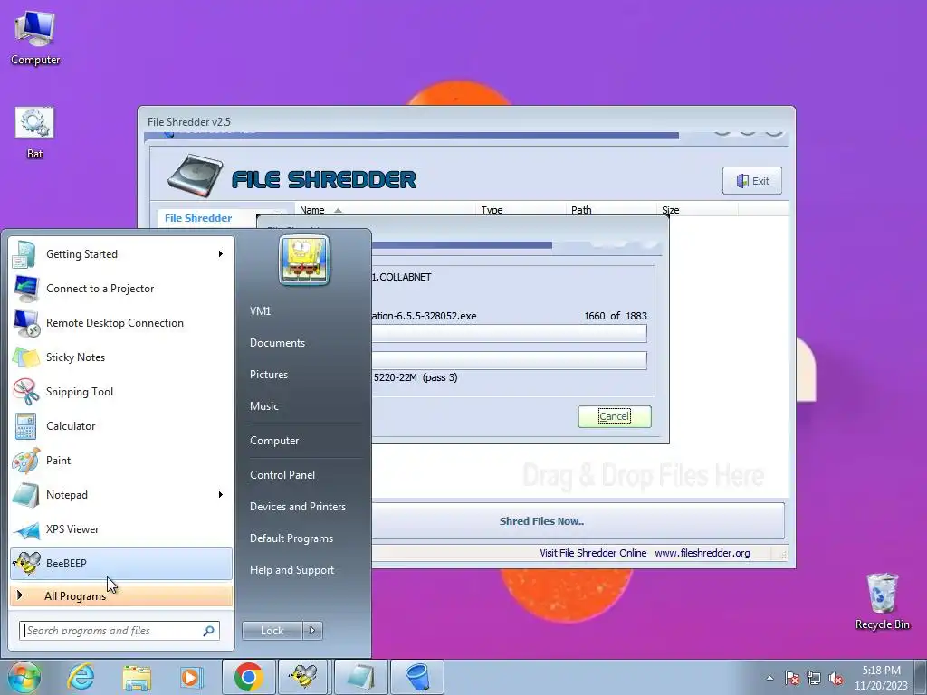
Task: Open Calculator from Start menu
Action: [121, 425]
